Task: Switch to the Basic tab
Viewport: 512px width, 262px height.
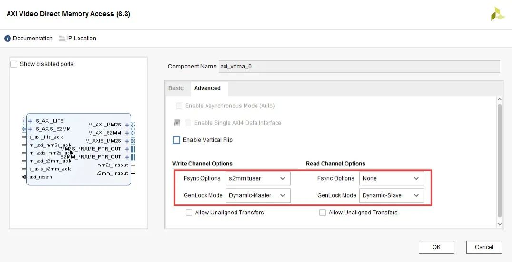Action: tap(176, 88)
